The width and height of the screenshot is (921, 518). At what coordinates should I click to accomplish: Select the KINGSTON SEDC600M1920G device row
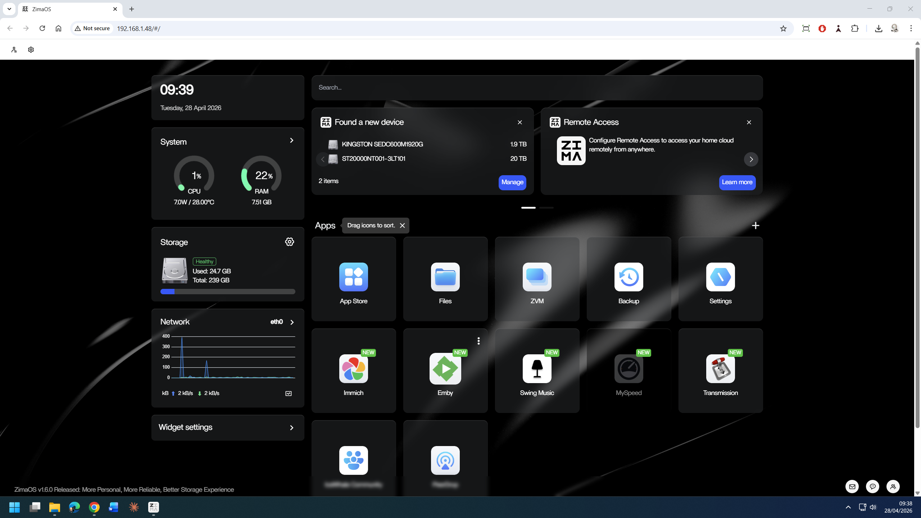click(427, 144)
